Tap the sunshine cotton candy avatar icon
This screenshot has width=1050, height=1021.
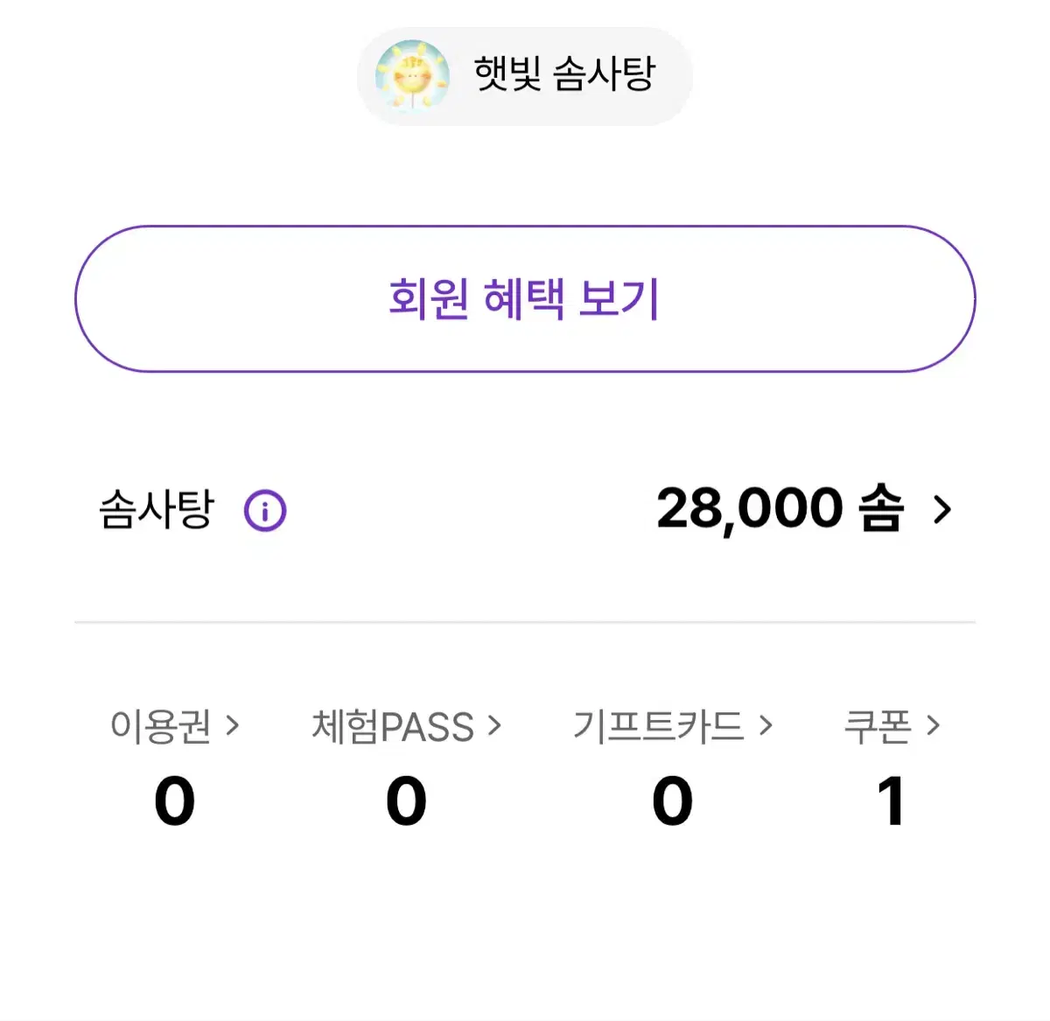412,76
